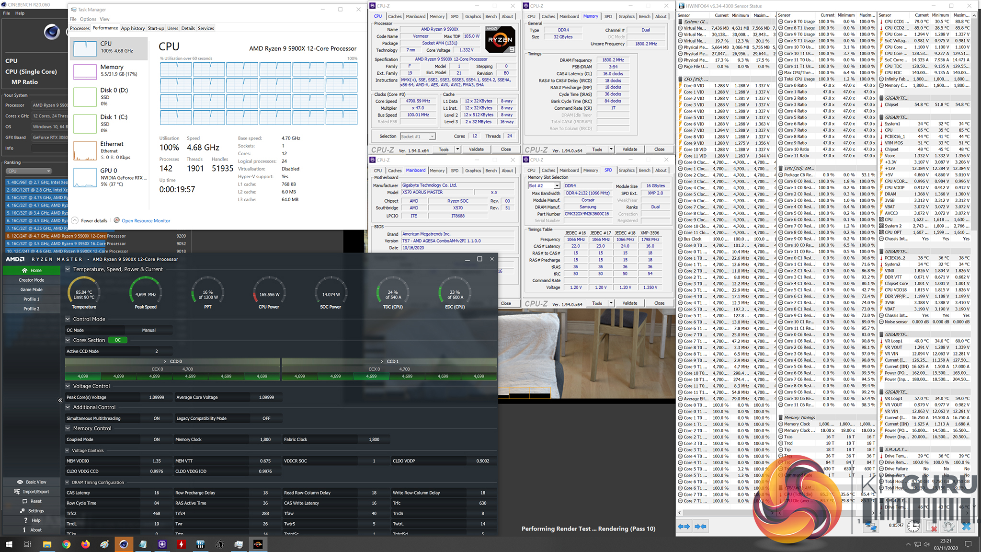Open HWiNFO settings gear icon
Viewport: 981px width, 552px height.
coord(948,526)
